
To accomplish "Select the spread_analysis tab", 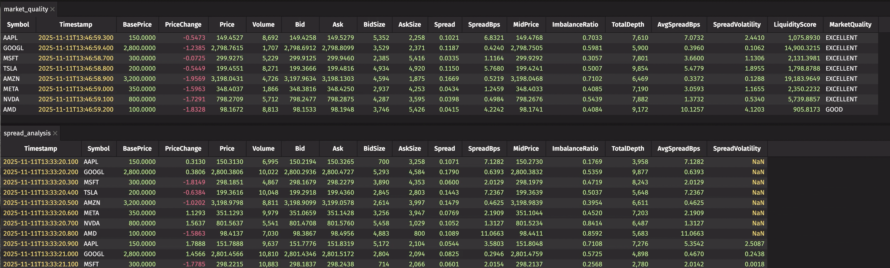I will pos(27,133).
